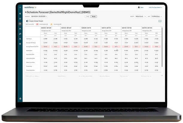Click the 'Average Patient Care FTE' row label
This screenshot has width=183, height=123.
[32, 47]
